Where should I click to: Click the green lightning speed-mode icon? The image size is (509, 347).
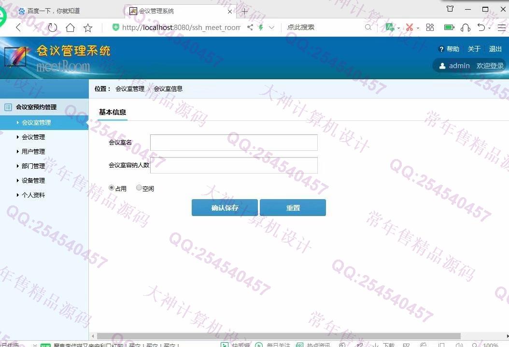[x=261, y=27]
